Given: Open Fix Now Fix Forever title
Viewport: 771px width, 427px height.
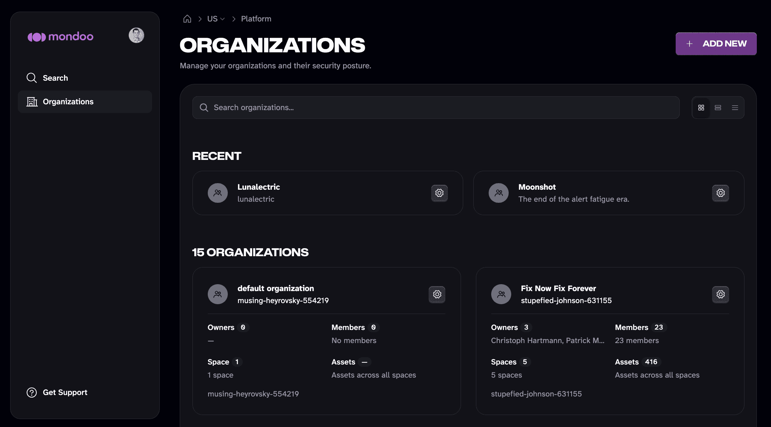Looking at the screenshot, I should point(559,289).
